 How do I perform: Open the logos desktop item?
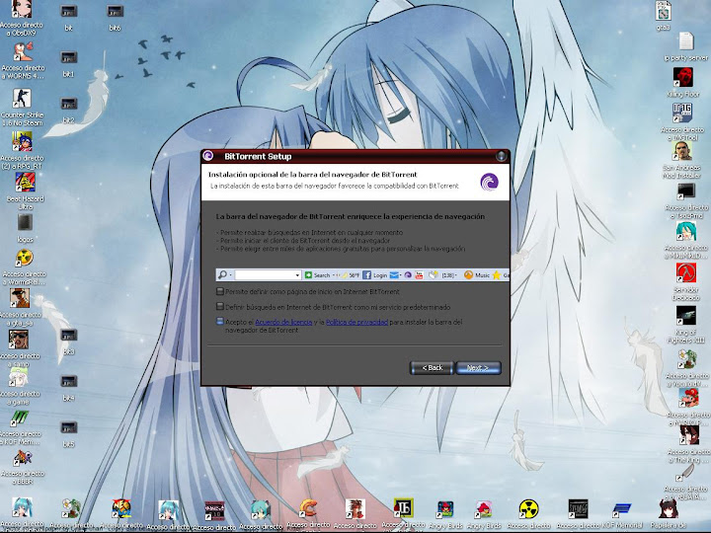click(25, 223)
